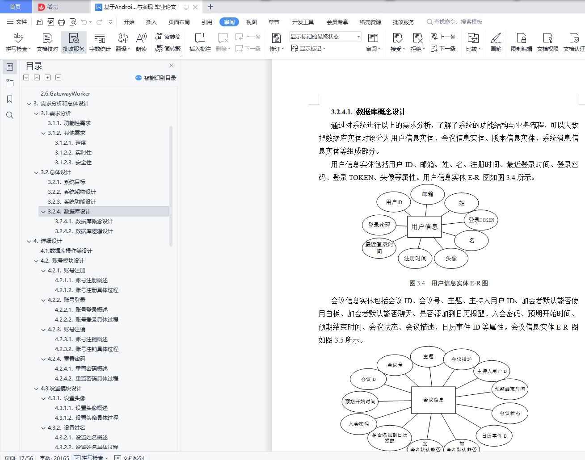Convert text with 简转繁

tap(168, 48)
